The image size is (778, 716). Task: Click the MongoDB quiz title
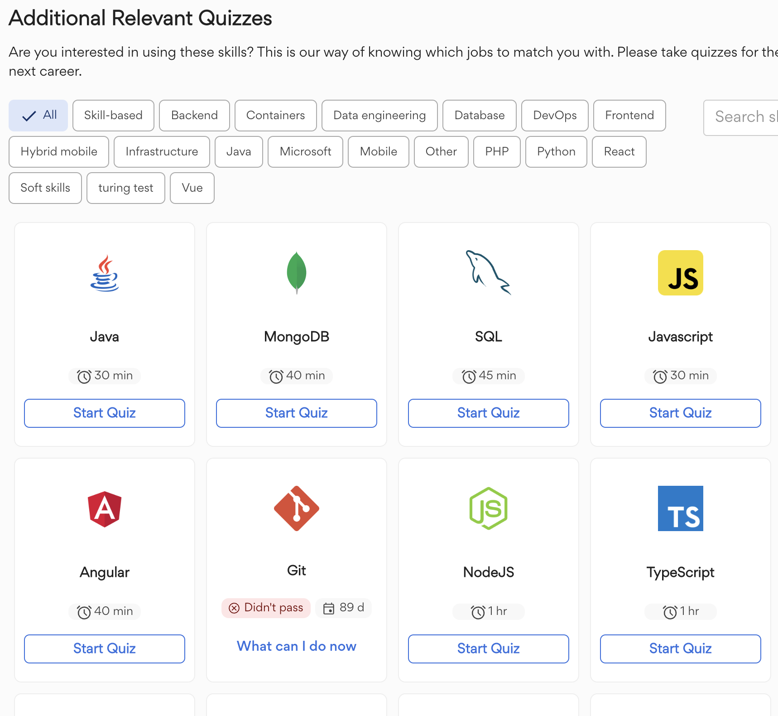(x=297, y=337)
